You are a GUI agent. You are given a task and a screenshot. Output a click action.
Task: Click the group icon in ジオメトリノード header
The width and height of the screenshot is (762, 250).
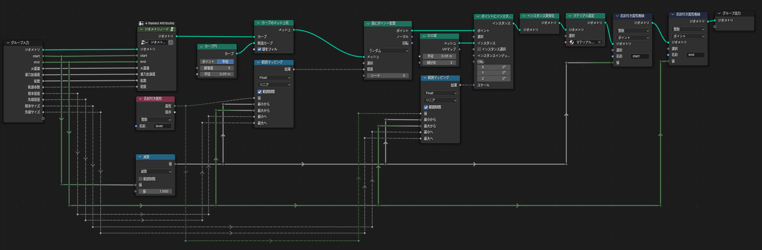pyautogui.click(x=172, y=29)
